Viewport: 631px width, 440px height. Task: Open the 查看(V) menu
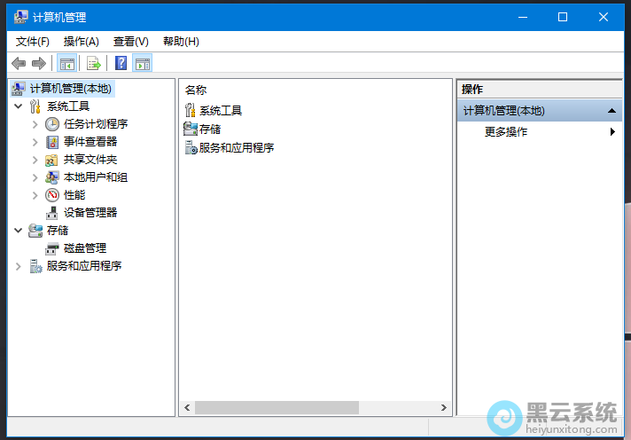131,42
